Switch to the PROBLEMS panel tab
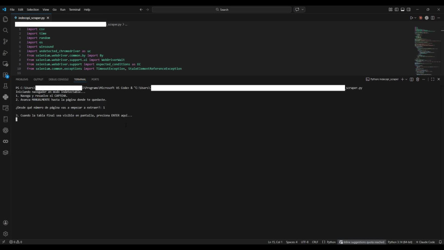The image size is (444, 250). point(22,79)
